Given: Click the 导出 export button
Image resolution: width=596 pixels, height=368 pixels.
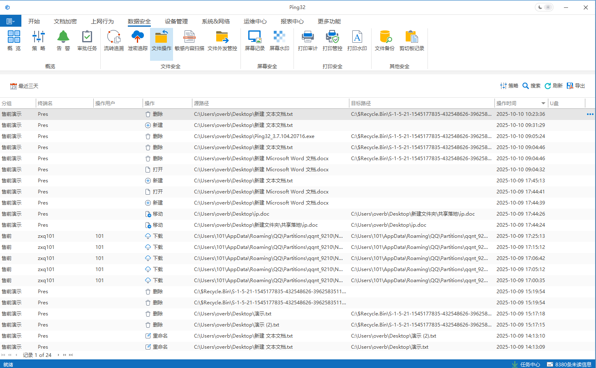Looking at the screenshot, I should point(575,86).
